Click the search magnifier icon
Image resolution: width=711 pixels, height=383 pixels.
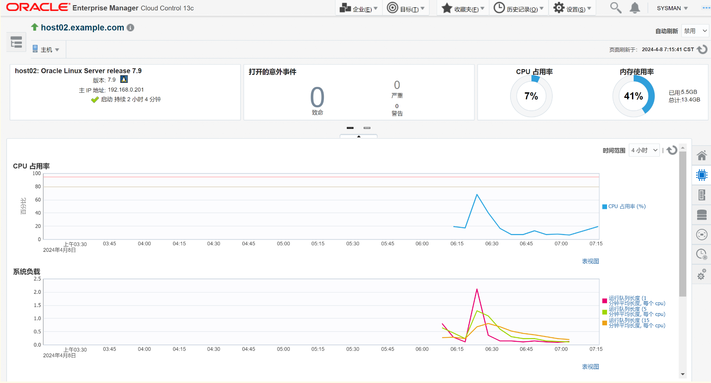pos(616,8)
